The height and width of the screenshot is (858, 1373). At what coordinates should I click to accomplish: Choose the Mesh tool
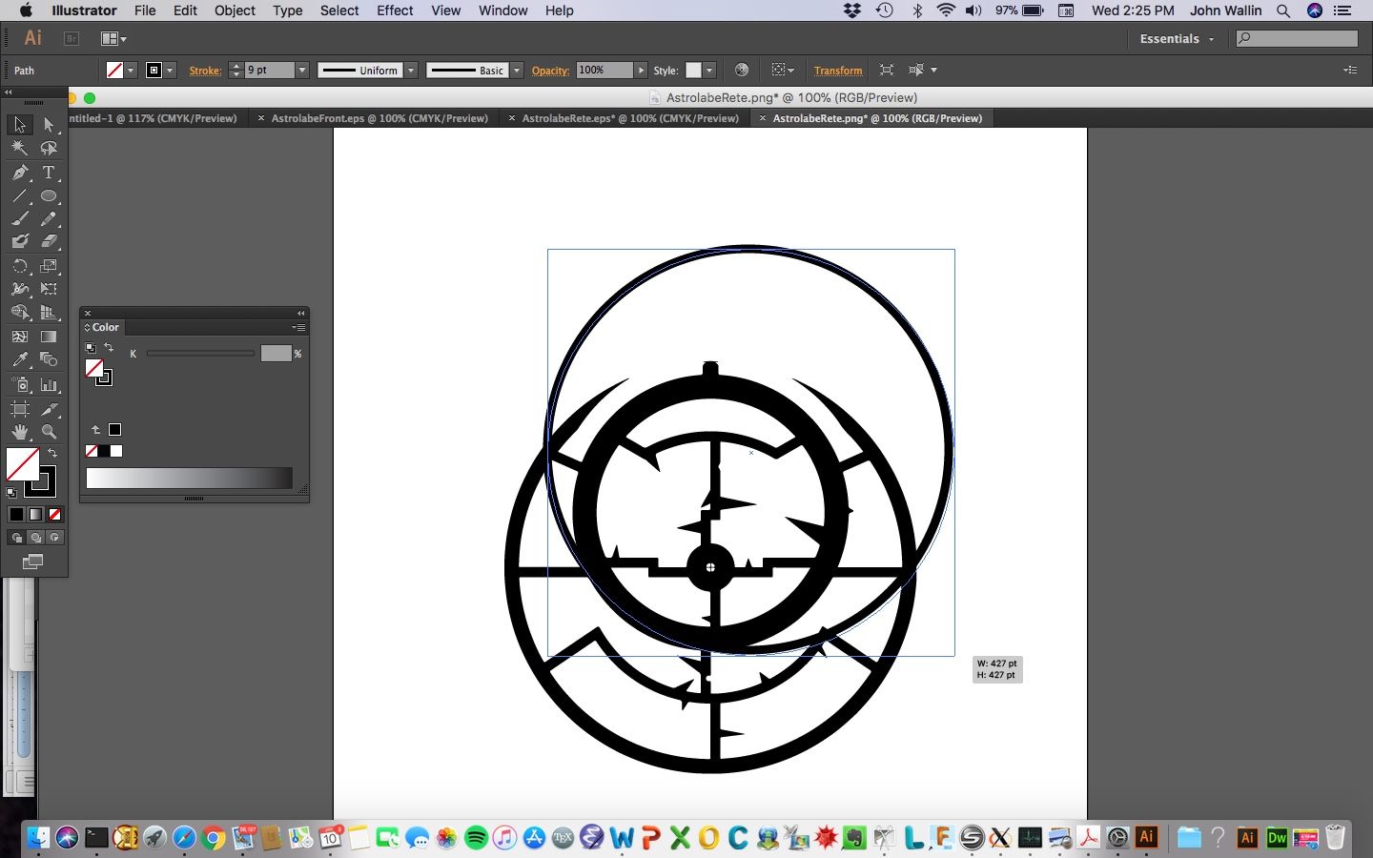click(x=20, y=337)
